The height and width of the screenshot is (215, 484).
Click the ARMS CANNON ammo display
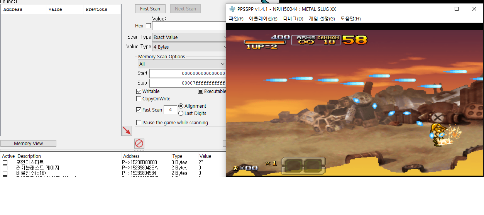316,40
